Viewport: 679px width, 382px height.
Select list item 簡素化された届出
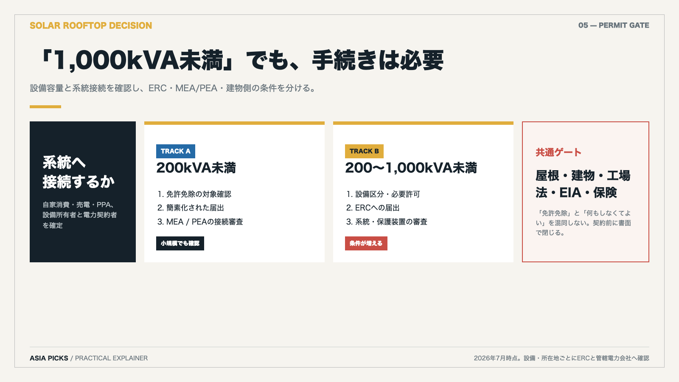pyautogui.click(x=191, y=208)
